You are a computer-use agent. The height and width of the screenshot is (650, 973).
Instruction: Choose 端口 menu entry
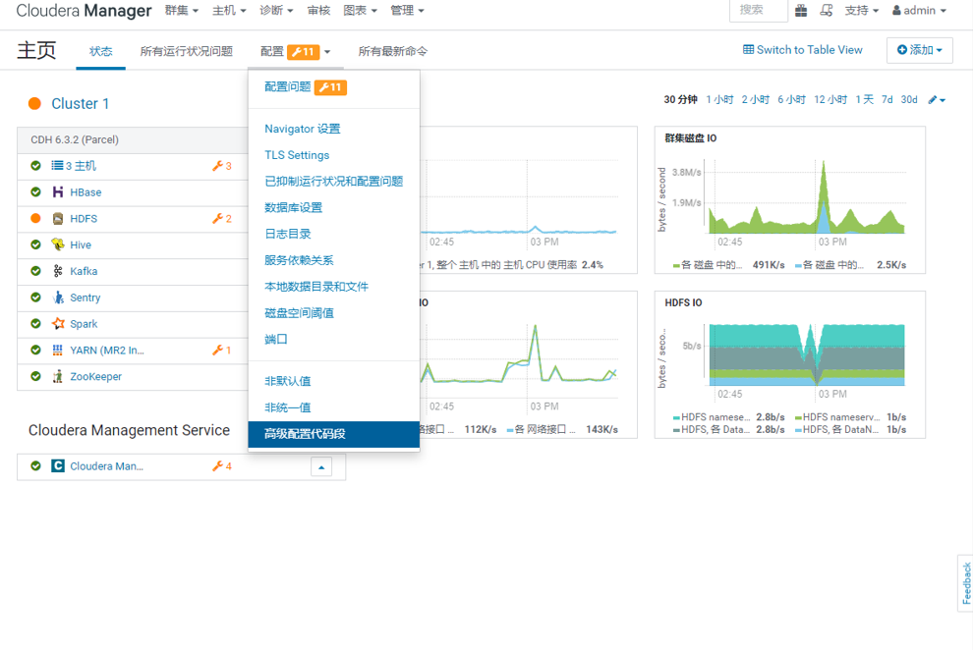coord(275,339)
